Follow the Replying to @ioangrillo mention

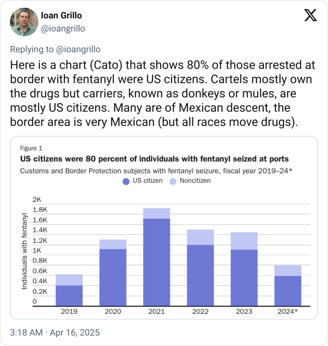pyautogui.click(x=78, y=49)
